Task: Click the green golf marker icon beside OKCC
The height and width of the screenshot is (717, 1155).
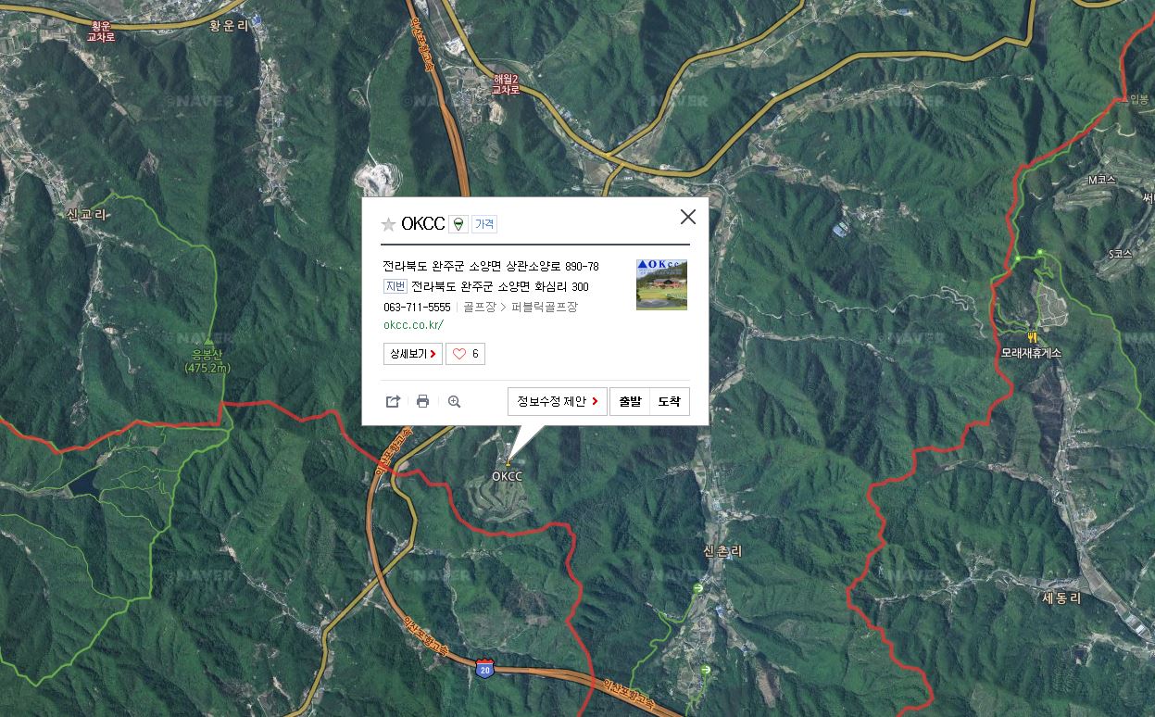Action: (458, 224)
